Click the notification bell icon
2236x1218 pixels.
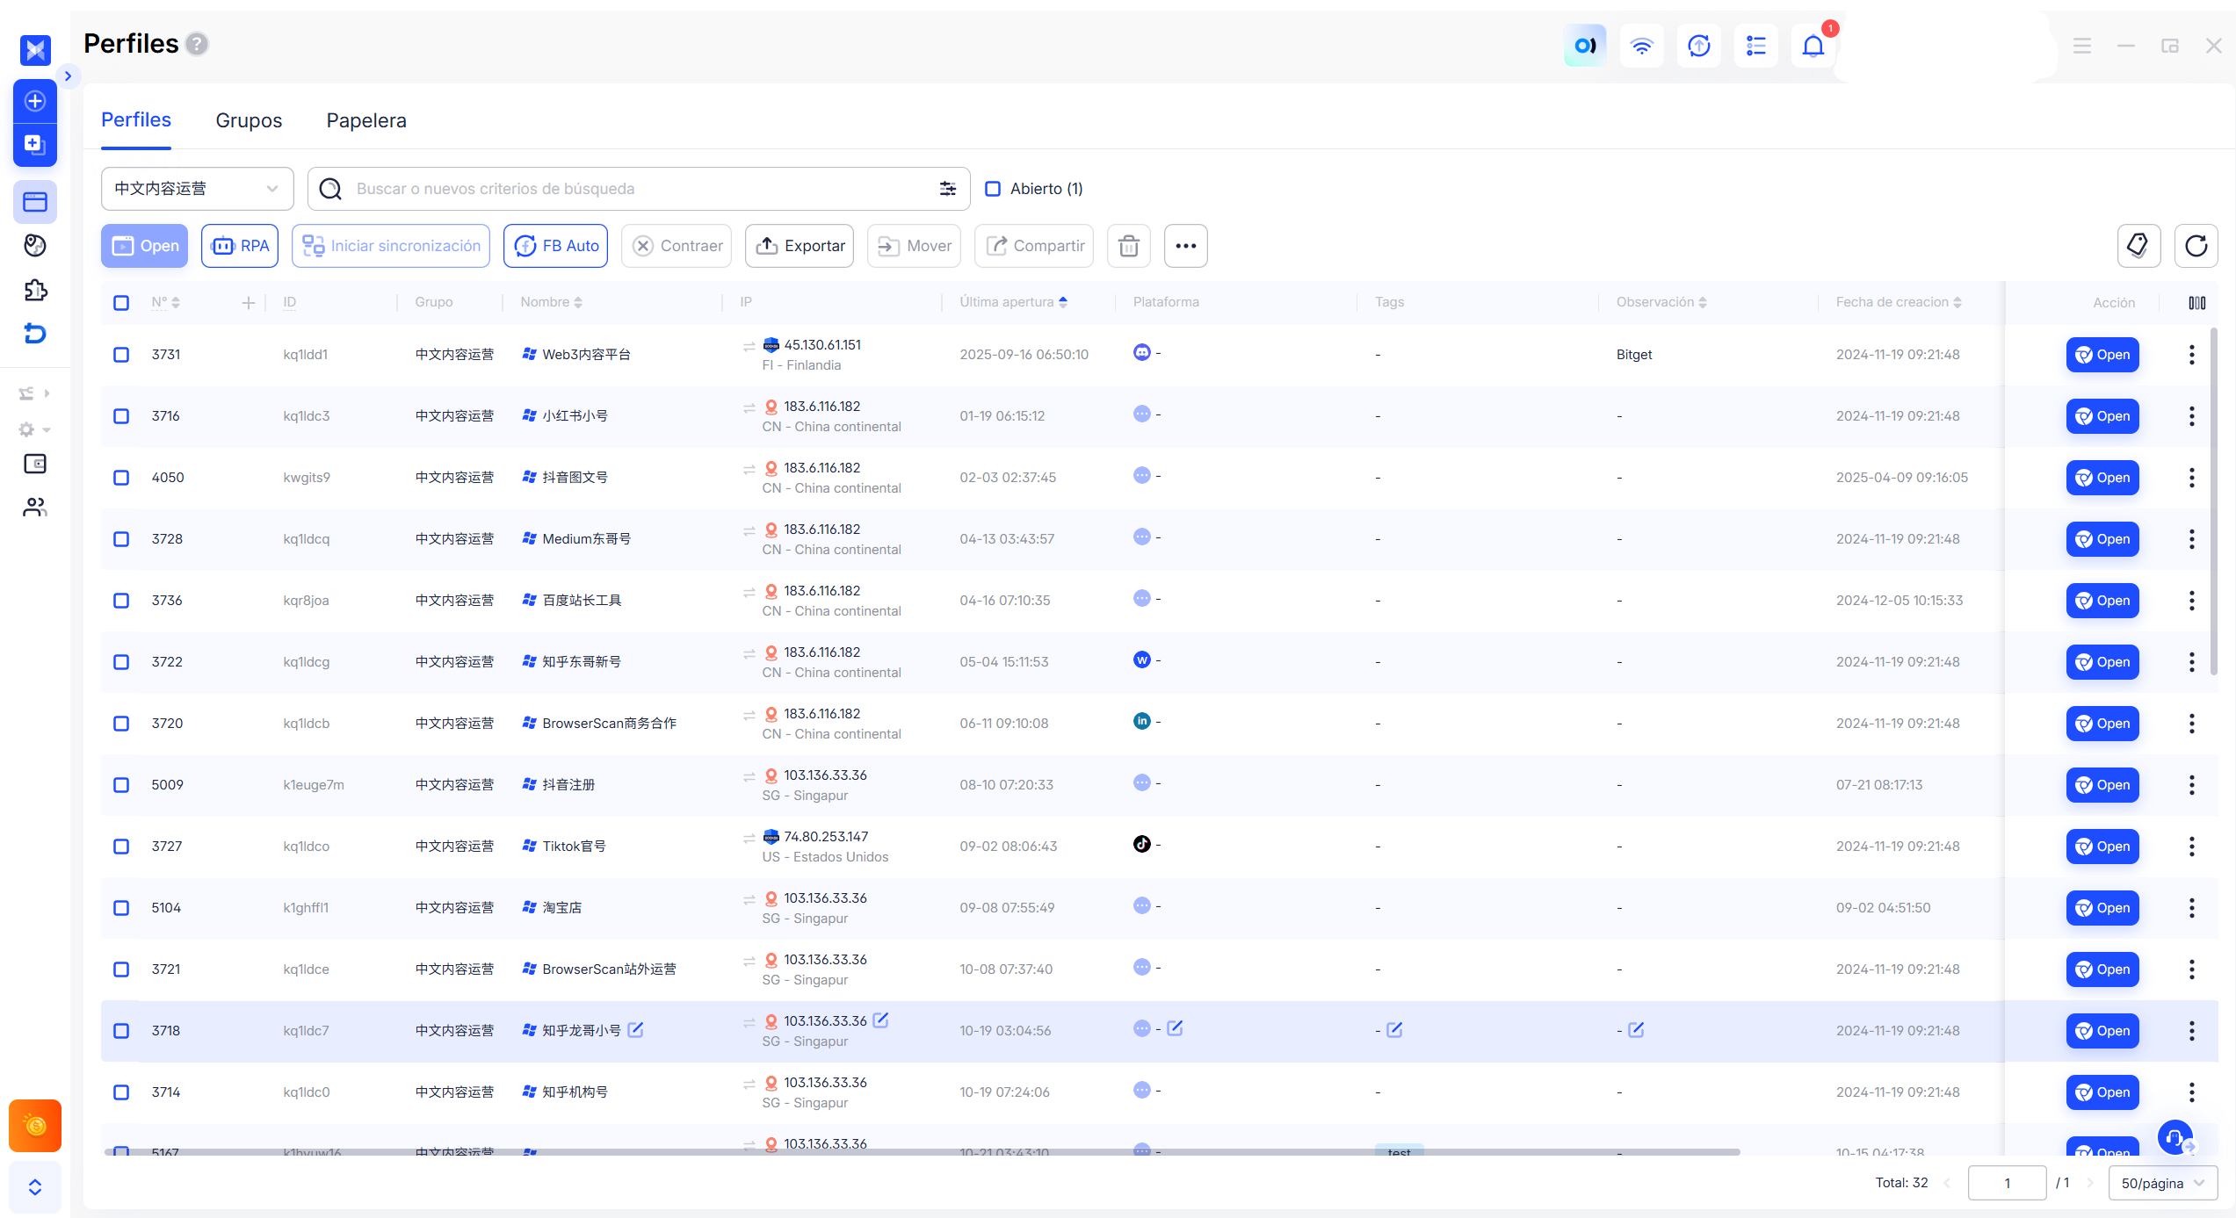tap(1813, 46)
